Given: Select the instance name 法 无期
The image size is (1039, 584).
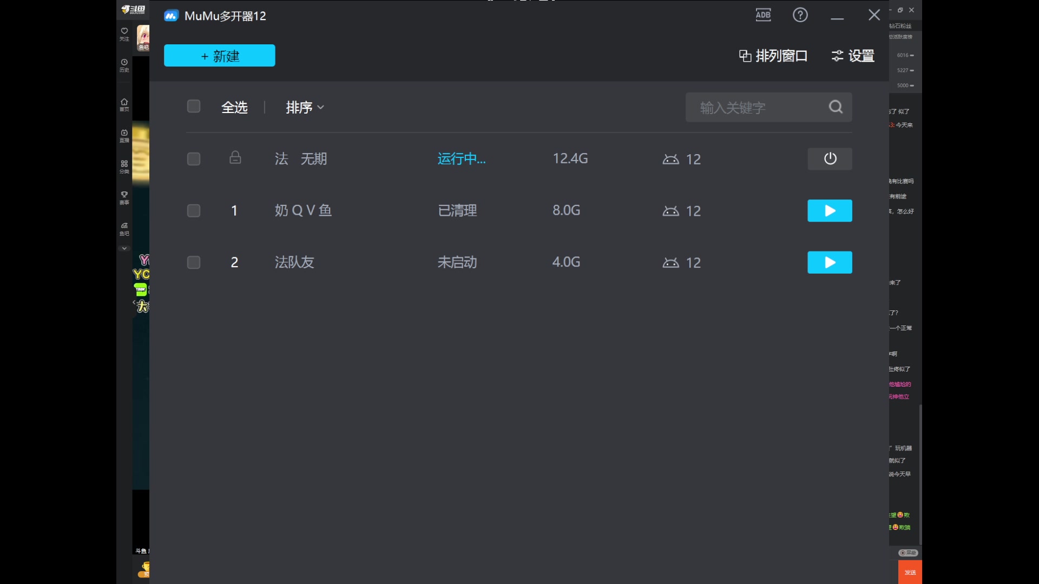Looking at the screenshot, I should click(301, 159).
